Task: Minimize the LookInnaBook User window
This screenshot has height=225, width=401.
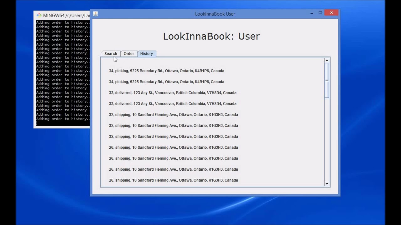Action: (x=312, y=13)
